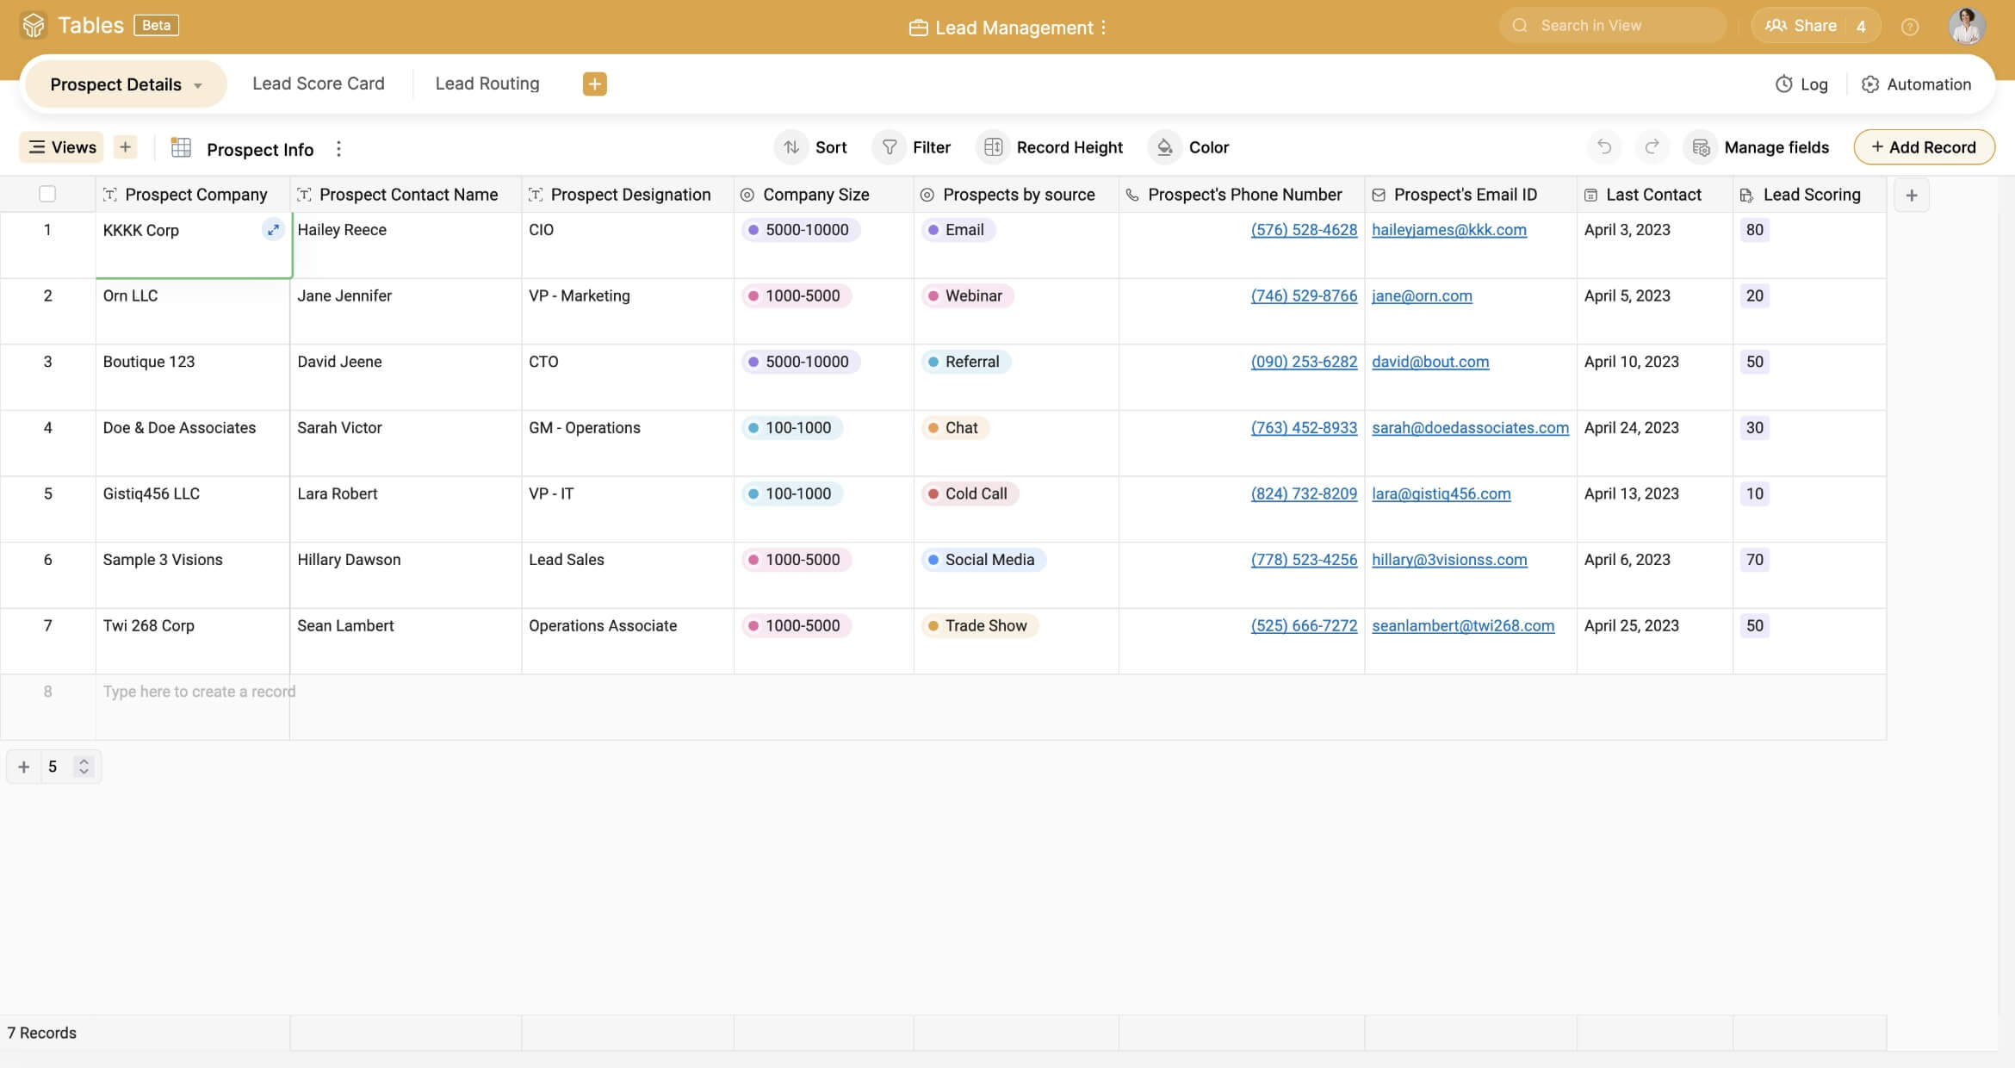Switch to the Lead Routing tab
This screenshot has height=1068, width=2015.
click(x=487, y=83)
